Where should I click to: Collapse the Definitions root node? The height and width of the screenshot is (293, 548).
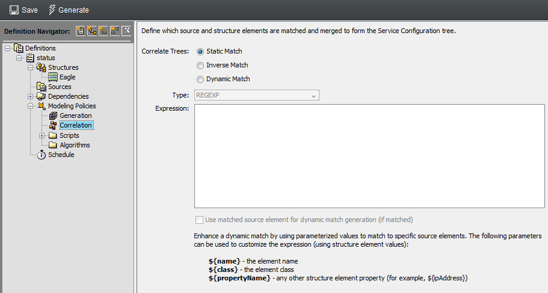pos(7,48)
